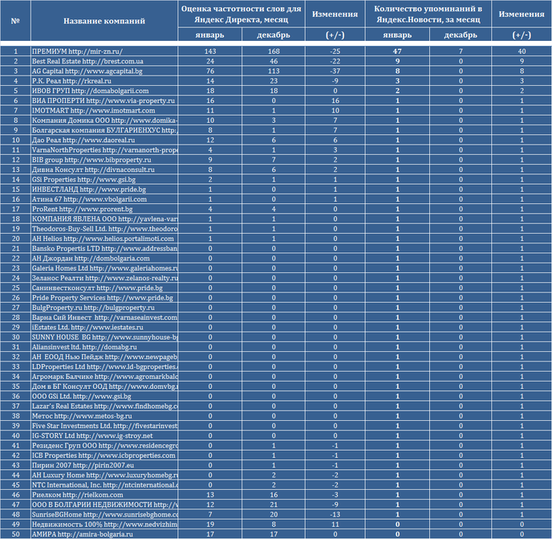Select the 'Зеланос Реалти' company cell
This screenshot has height=539, width=552.
[x=104, y=278]
